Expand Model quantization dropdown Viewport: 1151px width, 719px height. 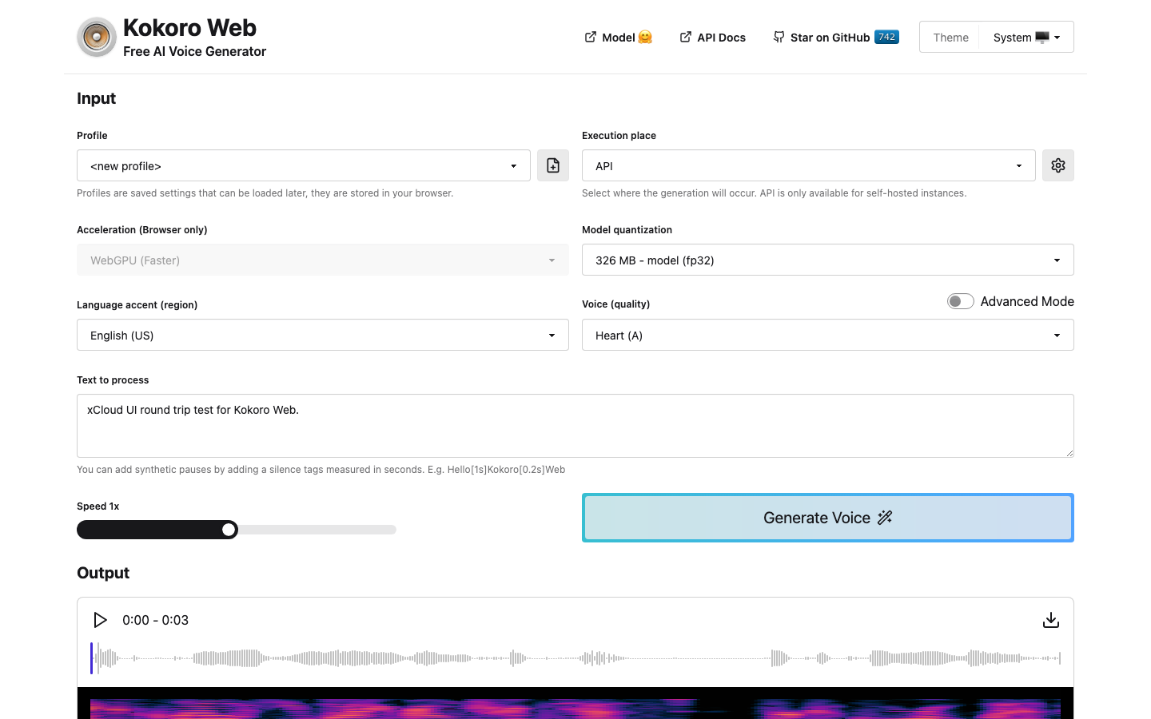828,260
